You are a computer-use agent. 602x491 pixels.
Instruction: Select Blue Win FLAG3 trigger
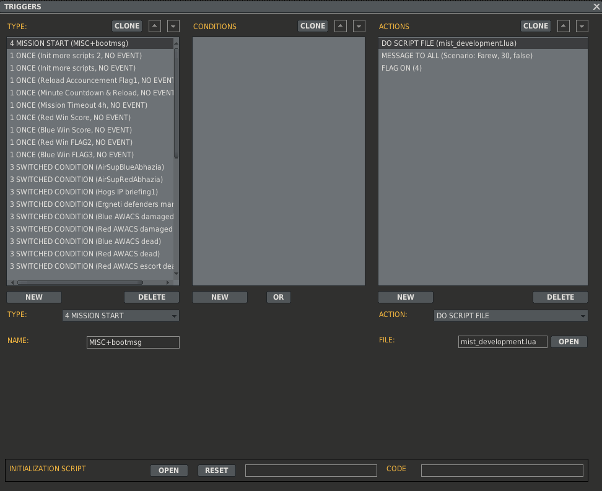click(x=90, y=155)
